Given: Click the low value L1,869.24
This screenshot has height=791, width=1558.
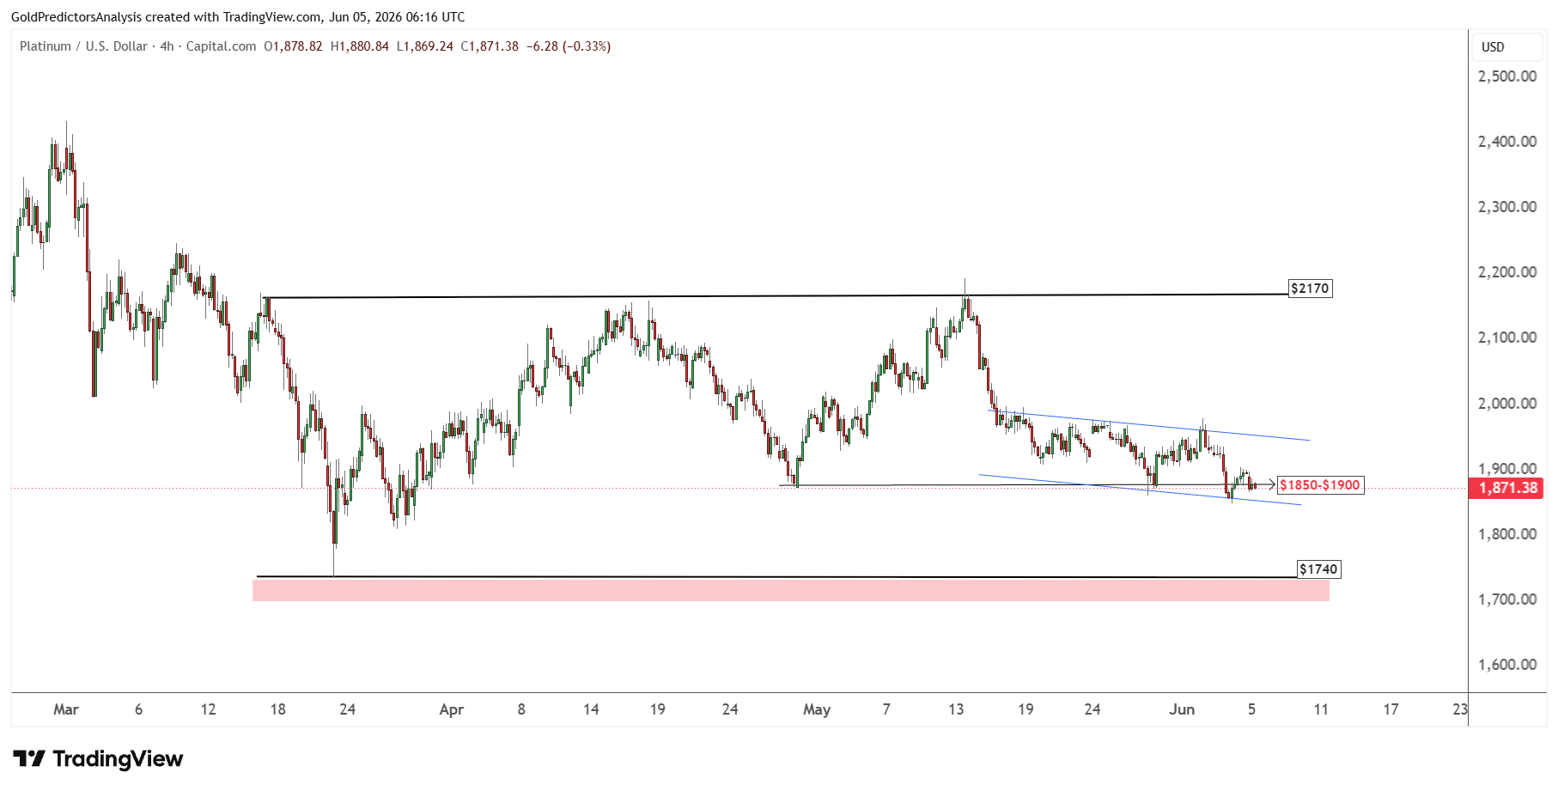Looking at the screenshot, I should 424,46.
